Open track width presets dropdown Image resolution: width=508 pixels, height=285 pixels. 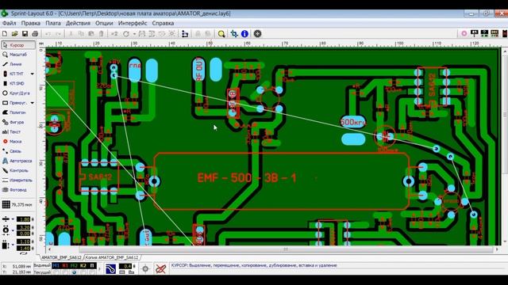pos(13,219)
